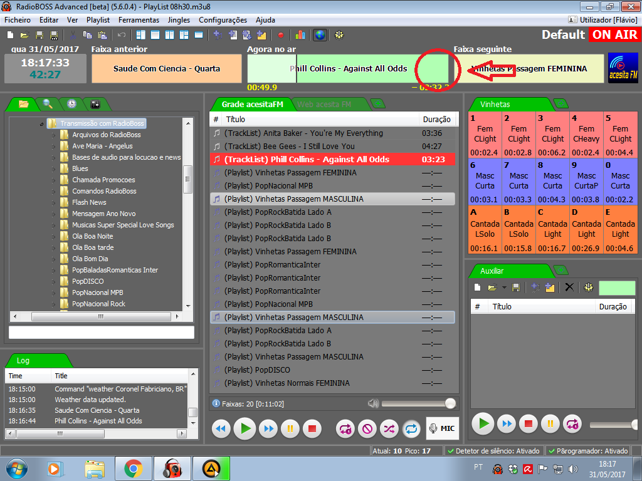
Task: Go to previous track in main player
Action: pos(221,428)
